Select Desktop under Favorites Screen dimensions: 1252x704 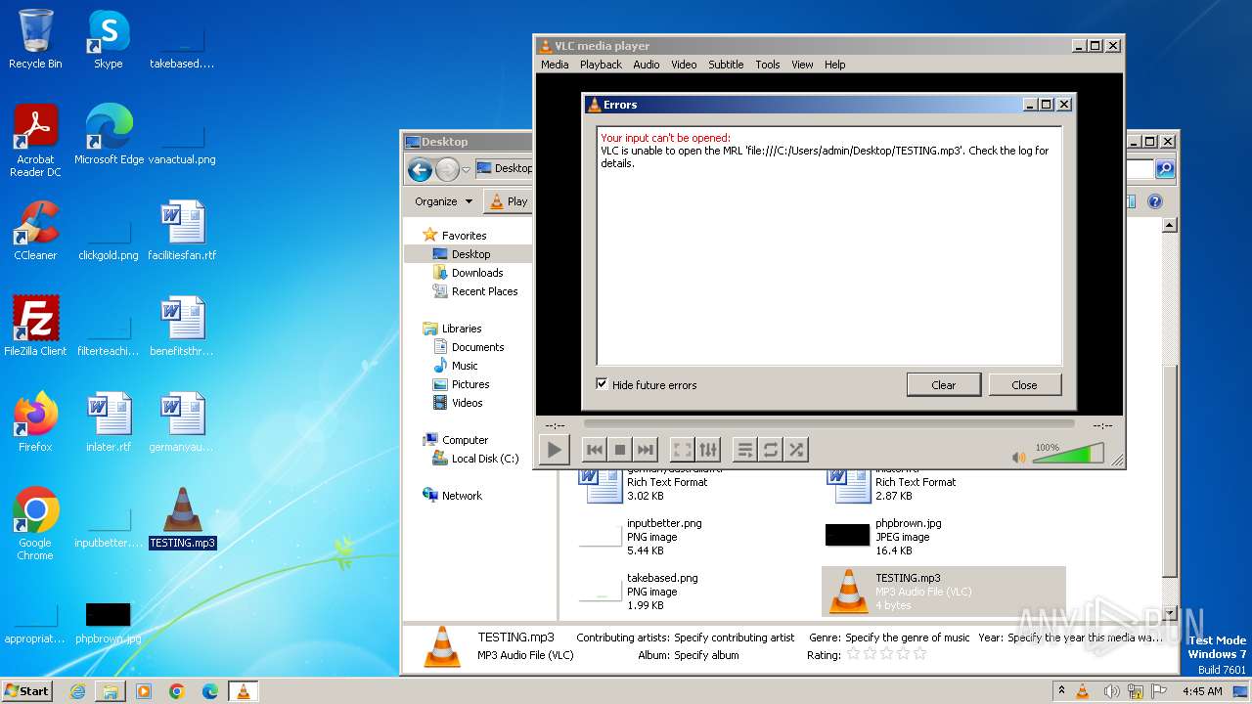point(470,254)
